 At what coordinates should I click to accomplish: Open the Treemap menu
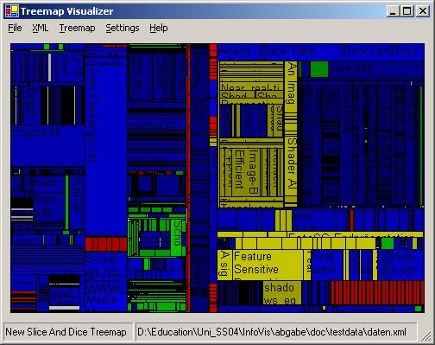(x=77, y=28)
